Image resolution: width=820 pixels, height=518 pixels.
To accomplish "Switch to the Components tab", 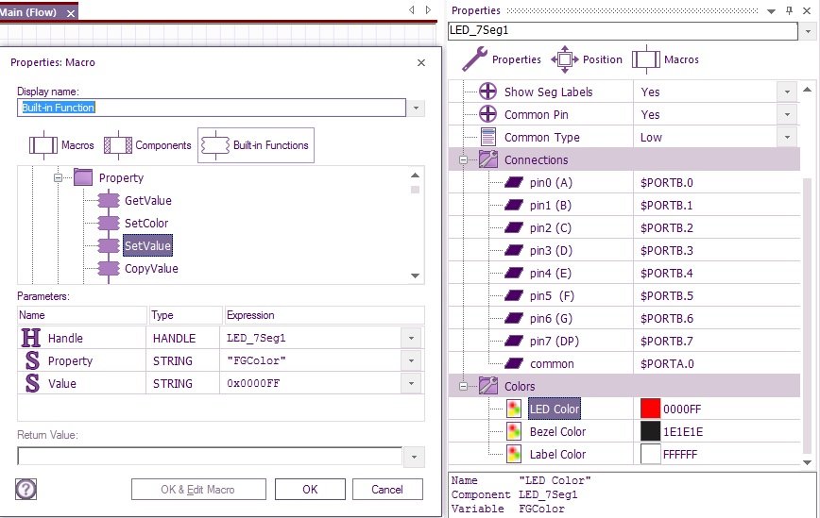I will pyautogui.click(x=147, y=145).
